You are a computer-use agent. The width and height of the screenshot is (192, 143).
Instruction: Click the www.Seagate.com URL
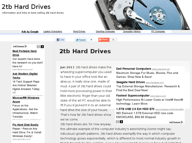[x=155, y=82]
